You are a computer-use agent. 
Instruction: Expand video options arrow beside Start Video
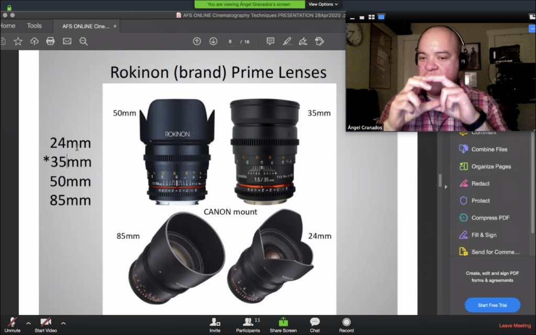point(63,323)
